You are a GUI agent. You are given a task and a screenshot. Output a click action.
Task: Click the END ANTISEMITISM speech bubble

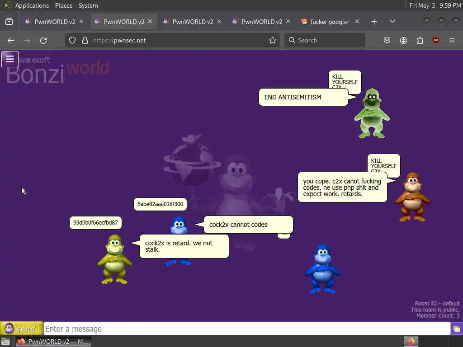click(x=303, y=98)
